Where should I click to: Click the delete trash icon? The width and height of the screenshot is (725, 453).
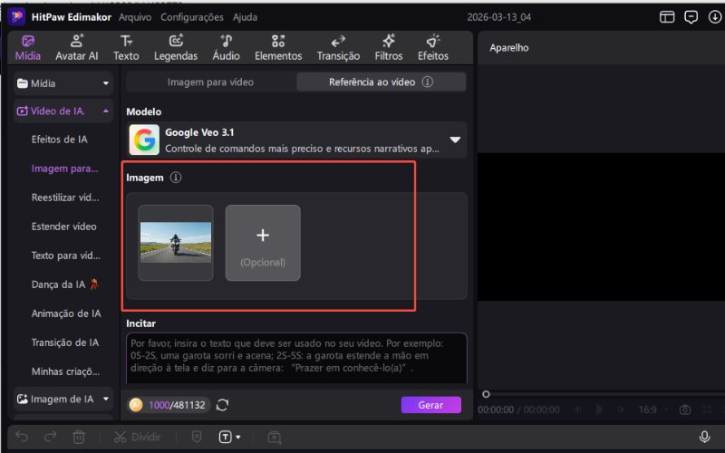click(79, 437)
